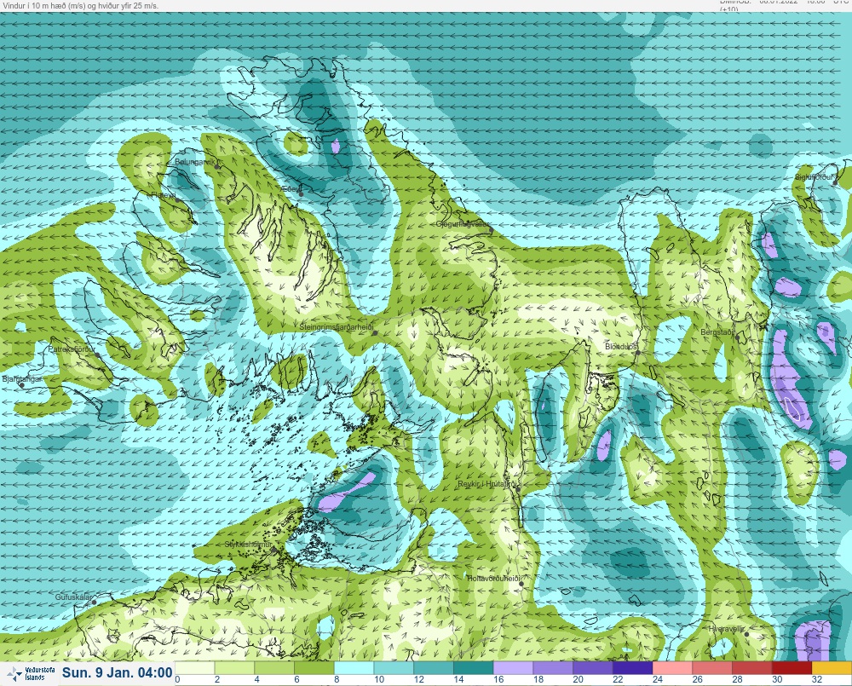The height and width of the screenshot is (686, 852).
Task: Click the 24–26 m/s light pink legend swatch
Action: (x=672, y=667)
